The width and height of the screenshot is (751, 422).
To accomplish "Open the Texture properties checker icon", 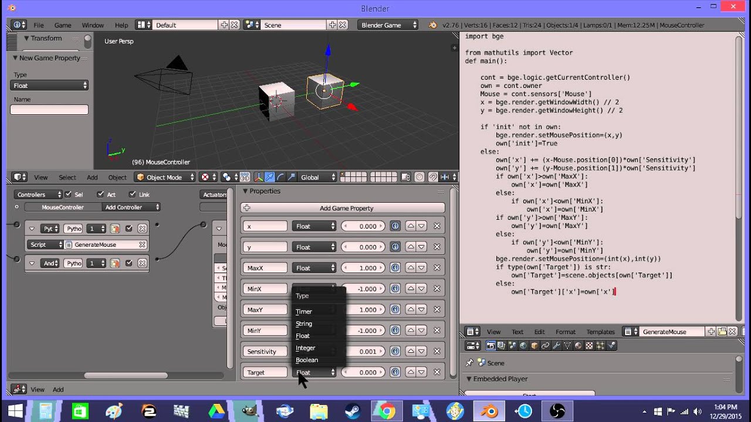I will point(589,346).
